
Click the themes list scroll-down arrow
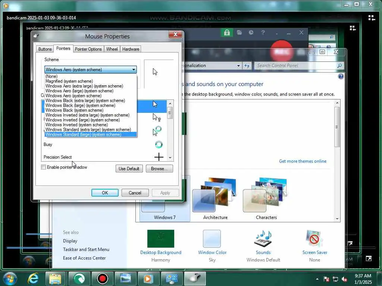tap(337, 219)
